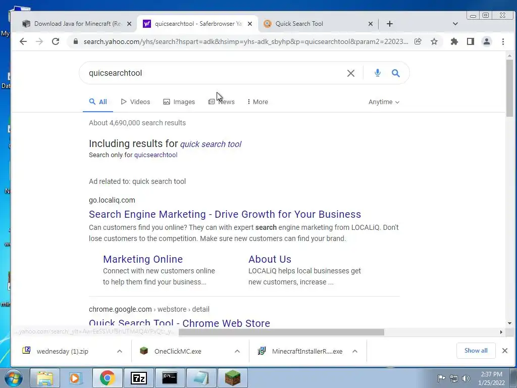Start voice search with microphone
The image size is (517, 388).
click(378, 73)
